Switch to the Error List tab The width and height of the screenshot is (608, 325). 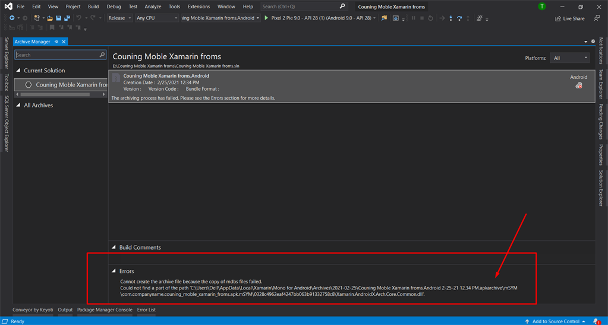coord(146,310)
